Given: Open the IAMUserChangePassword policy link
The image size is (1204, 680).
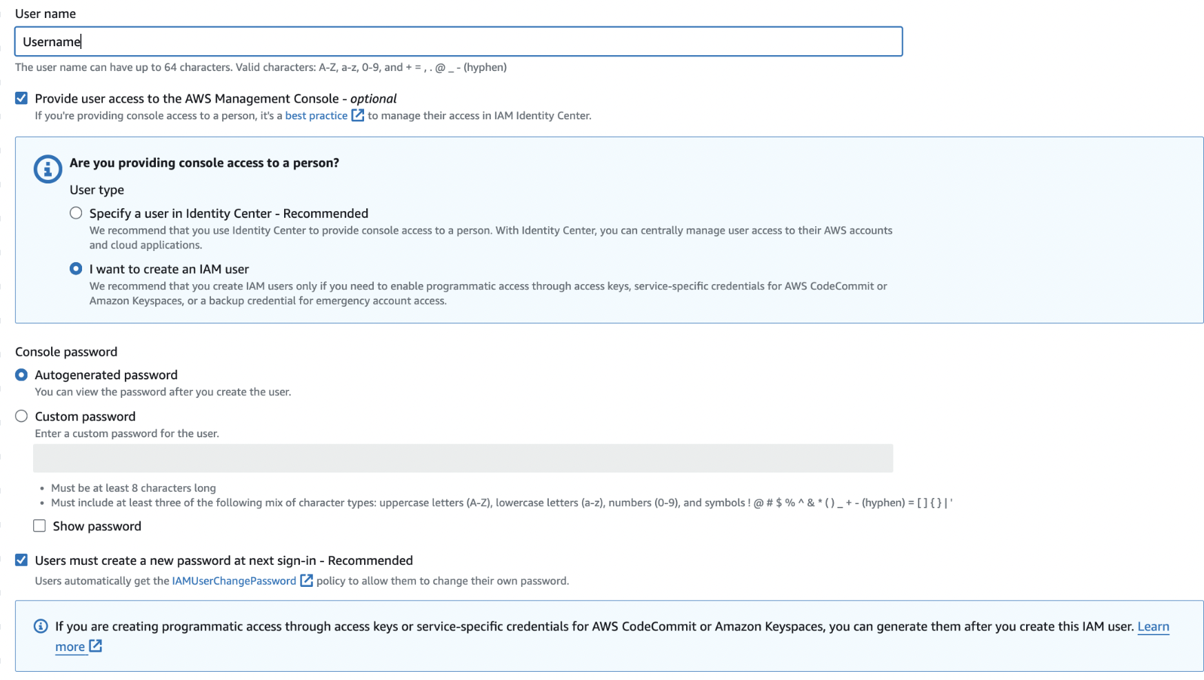Looking at the screenshot, I should (x=234, y=581).
